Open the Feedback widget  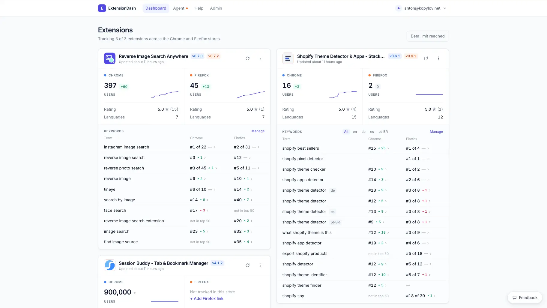[x=525, y=298]
